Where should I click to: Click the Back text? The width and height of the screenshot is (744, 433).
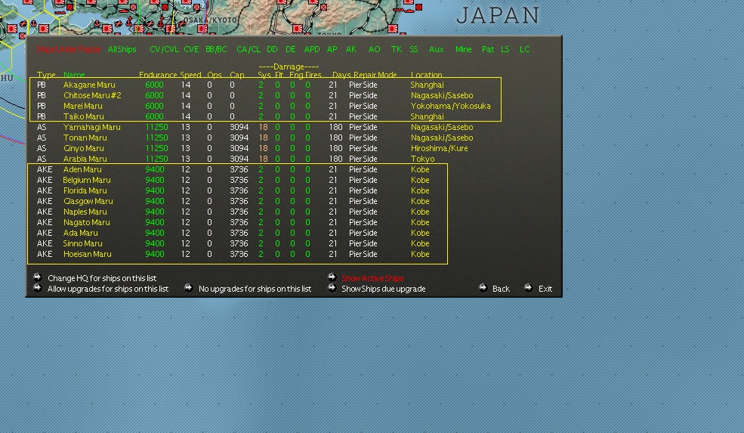501,289
